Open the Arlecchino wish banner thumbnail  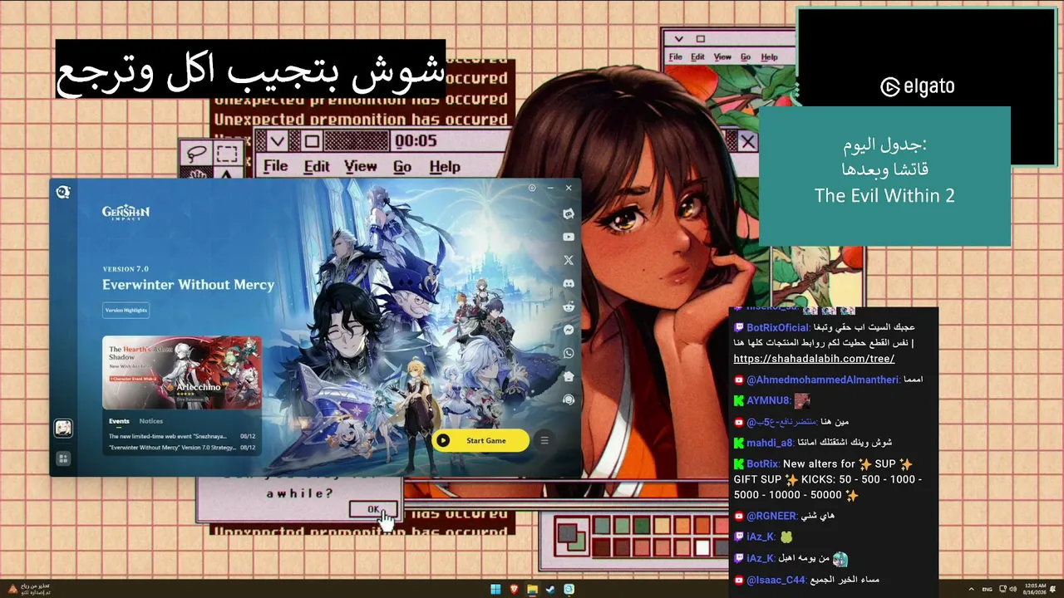pos(181,372)
